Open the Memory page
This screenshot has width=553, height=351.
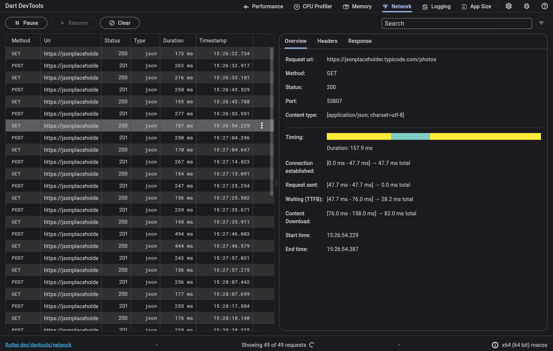tap(357, 6)
